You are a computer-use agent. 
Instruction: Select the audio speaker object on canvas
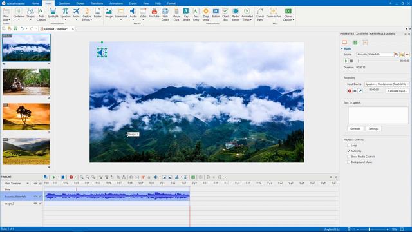click(x=102, y=53)
